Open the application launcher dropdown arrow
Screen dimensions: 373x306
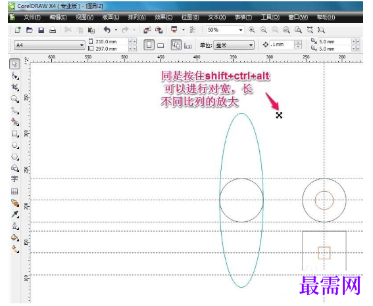tap(183, 30)
